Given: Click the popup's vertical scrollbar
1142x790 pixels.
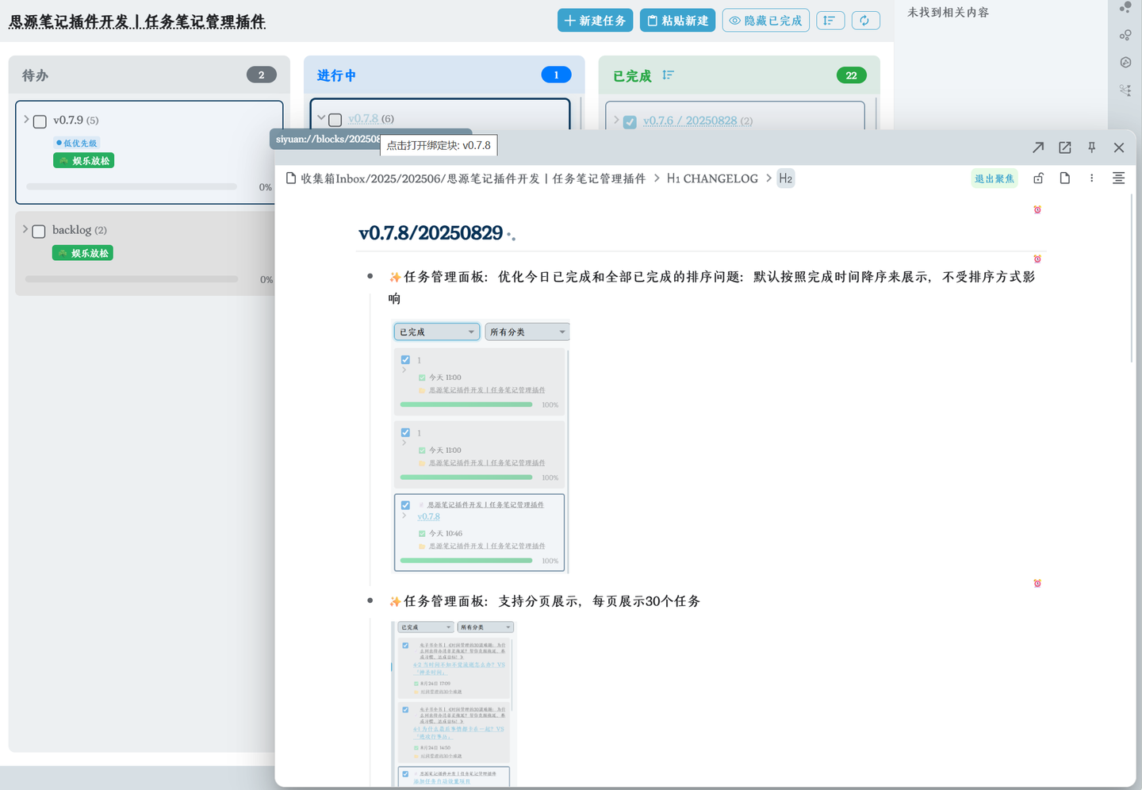Looking at the screenshot, I should coord(1132,279).
